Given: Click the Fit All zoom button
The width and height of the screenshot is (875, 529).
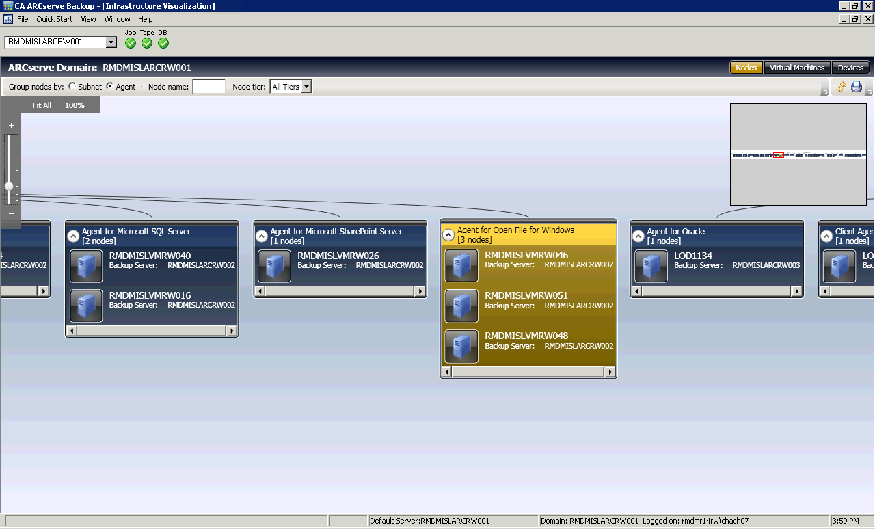Looking at the screenshot, I should coord(42,105).
